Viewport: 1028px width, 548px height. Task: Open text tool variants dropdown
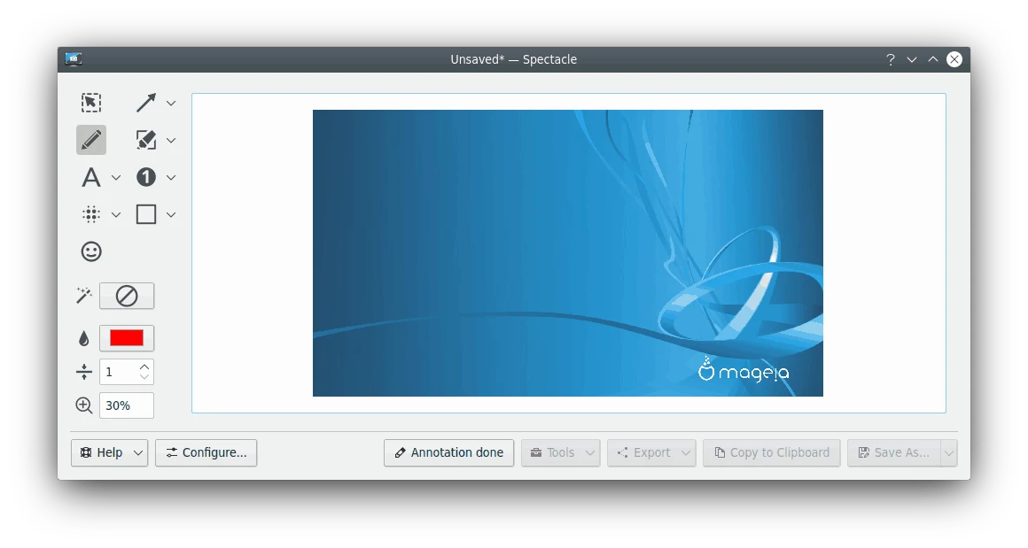pos(116,177)
